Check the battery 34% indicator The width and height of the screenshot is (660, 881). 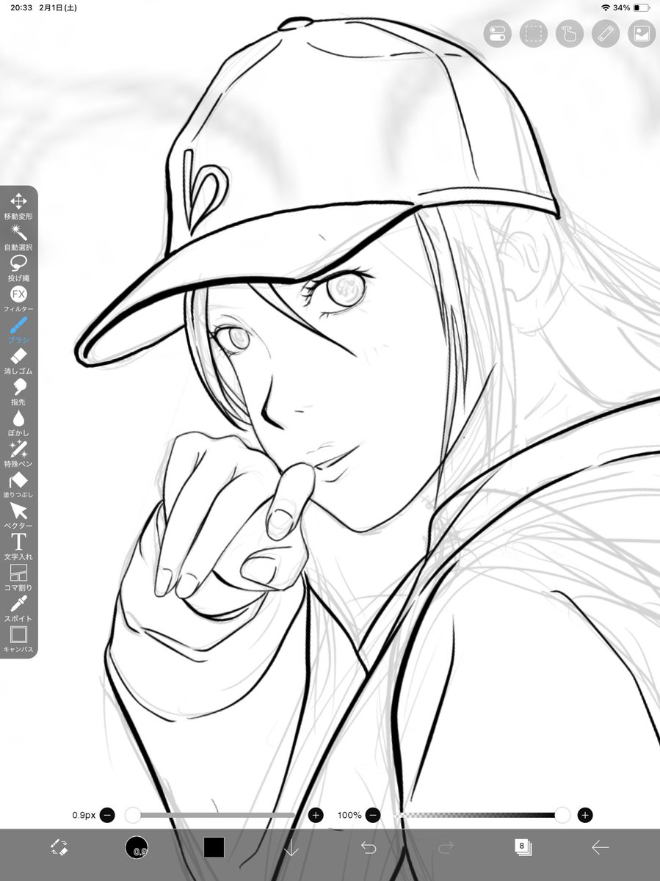coord(631,7)
